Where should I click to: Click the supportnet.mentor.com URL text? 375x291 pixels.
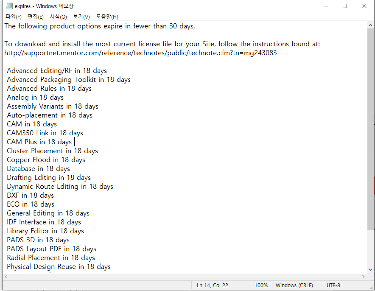[140, 53]
